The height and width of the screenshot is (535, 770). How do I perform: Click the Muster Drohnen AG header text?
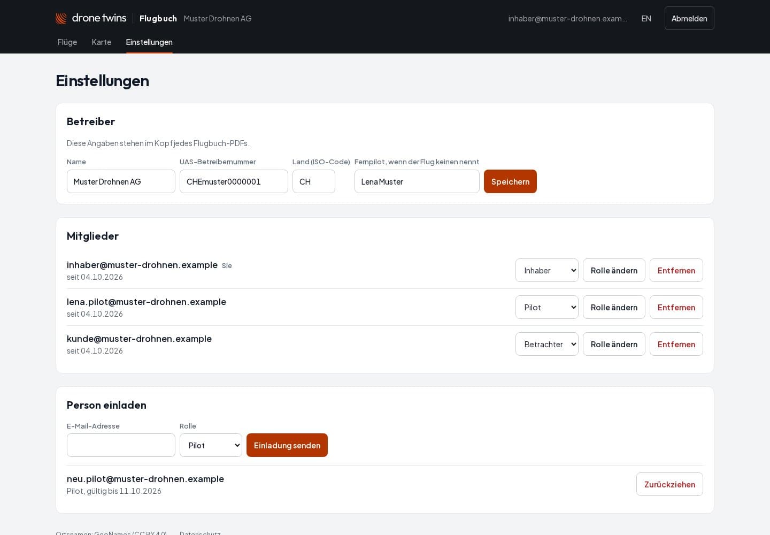(218, 18)
